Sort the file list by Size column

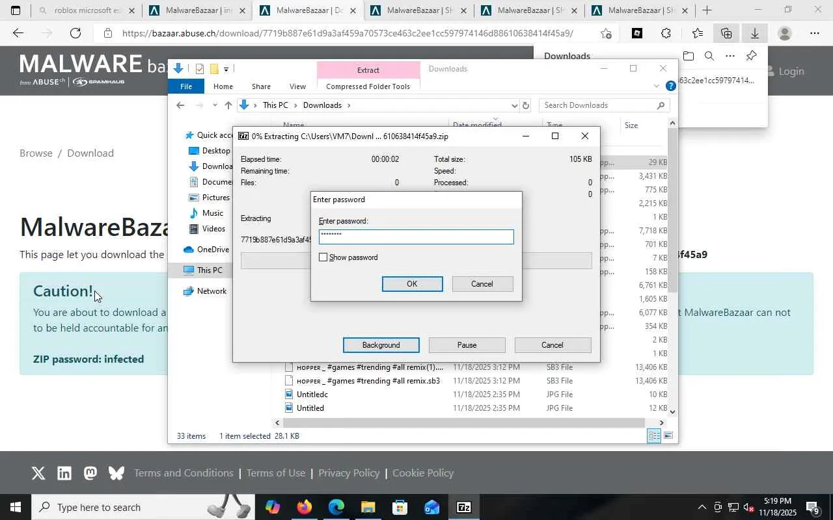(x=631, y=125)
